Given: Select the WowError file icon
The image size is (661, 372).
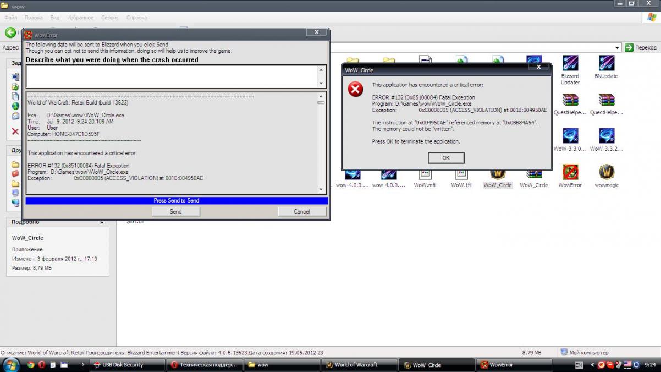Looking at the screenshot, I should tap(570, 173).
